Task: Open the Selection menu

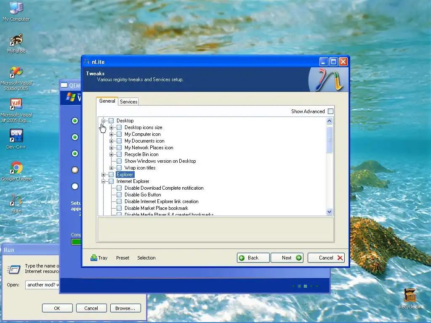Action: point(146,258)
